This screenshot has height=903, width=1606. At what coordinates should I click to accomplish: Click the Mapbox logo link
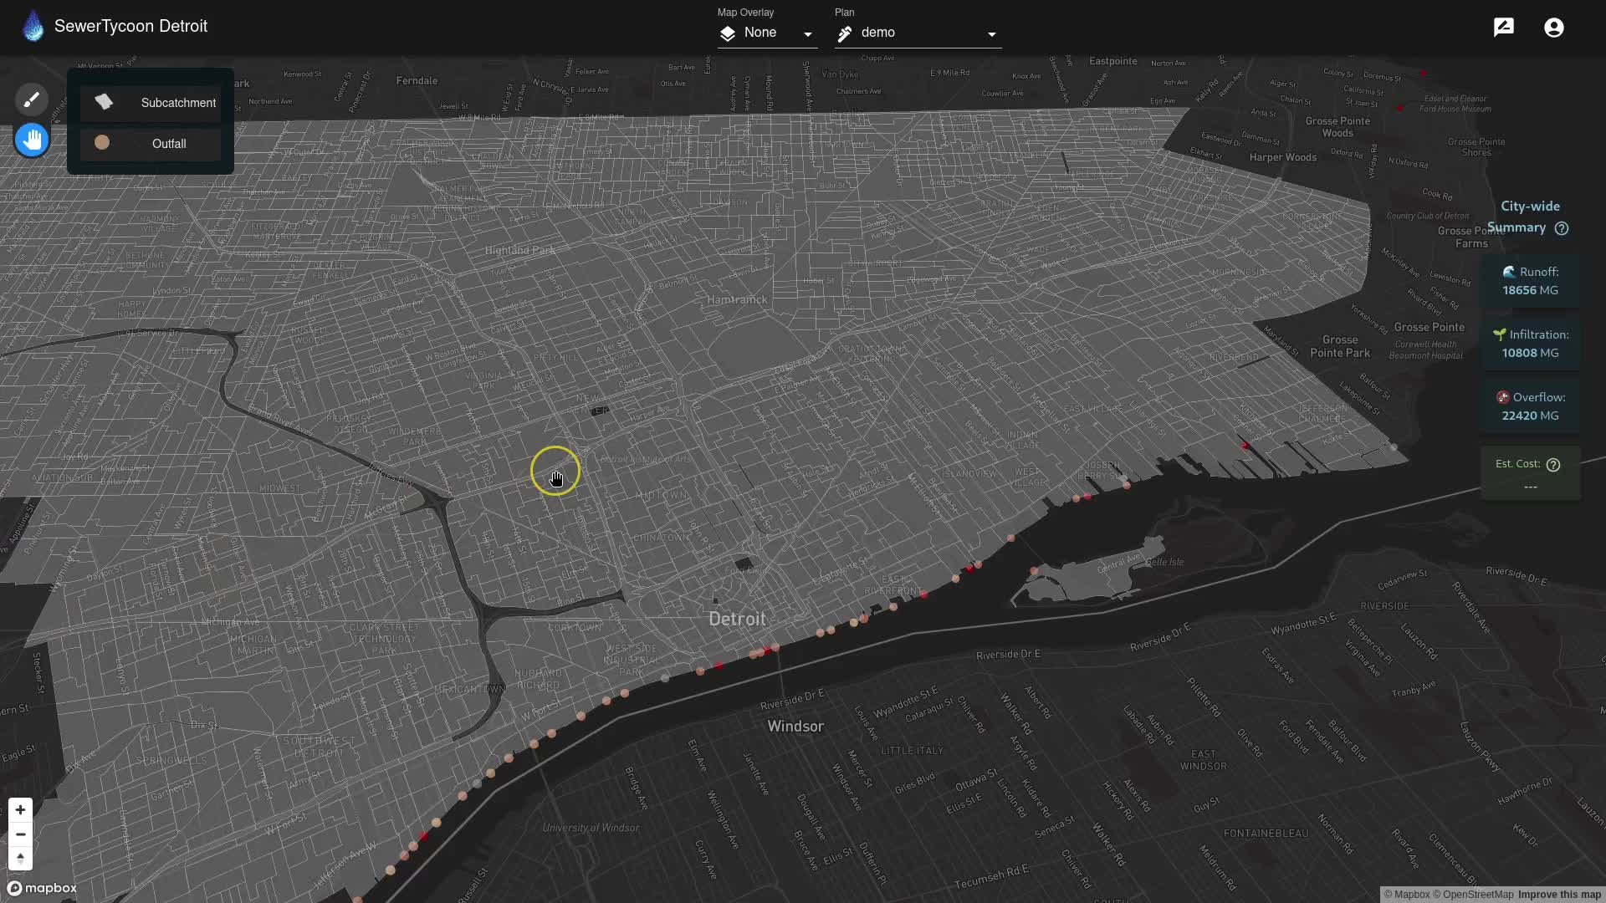pos(42,888)
